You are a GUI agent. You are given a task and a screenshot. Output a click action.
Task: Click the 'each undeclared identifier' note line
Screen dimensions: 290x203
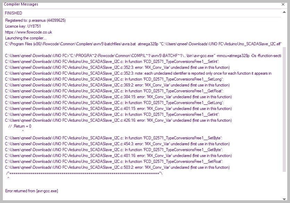138,73
